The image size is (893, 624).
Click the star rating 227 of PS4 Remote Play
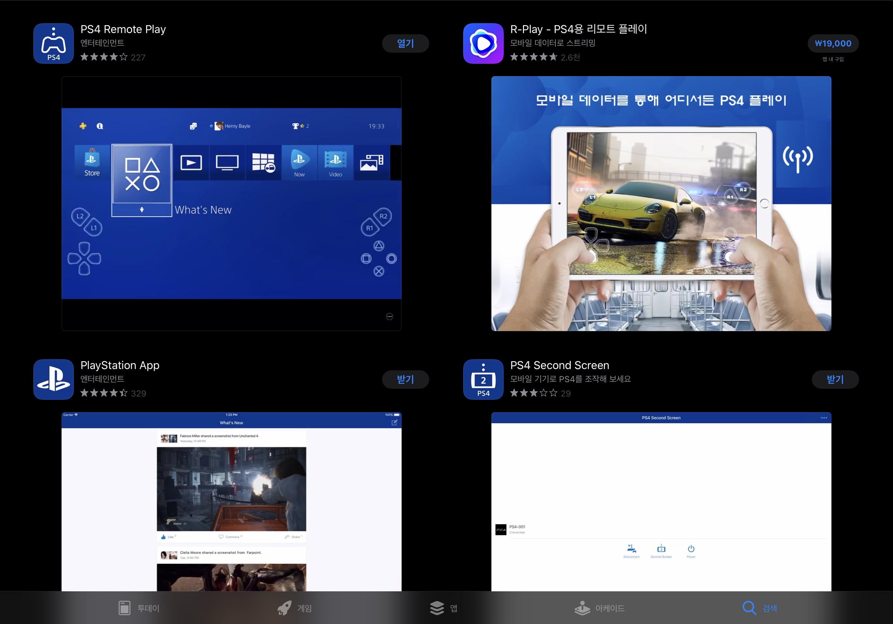point(113,57)
